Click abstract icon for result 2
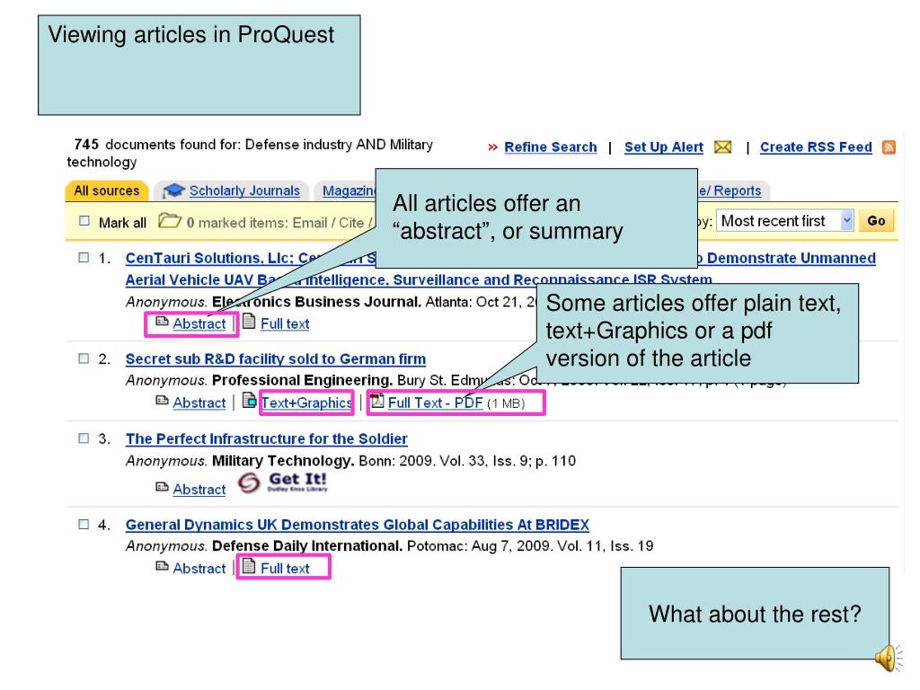The width and height of the screenshot is (920, 690). [x=162, y=401]
